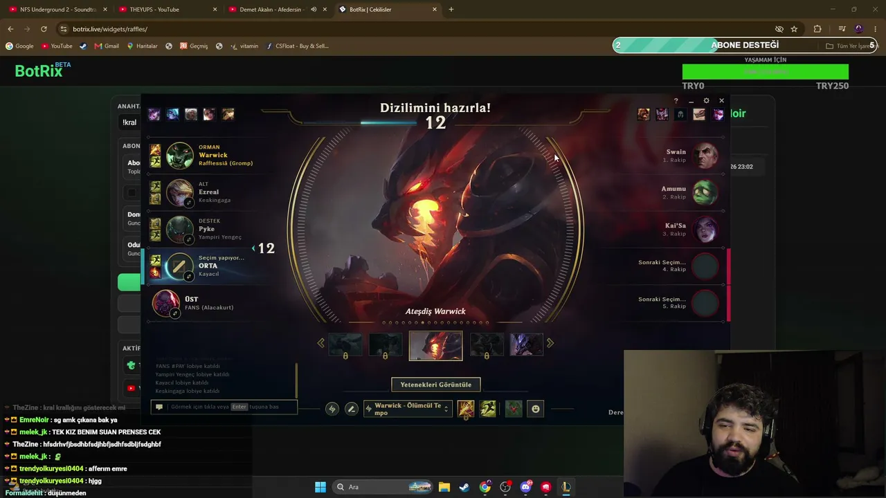Show previous skins with left arrow

click(x=320, y=343)
